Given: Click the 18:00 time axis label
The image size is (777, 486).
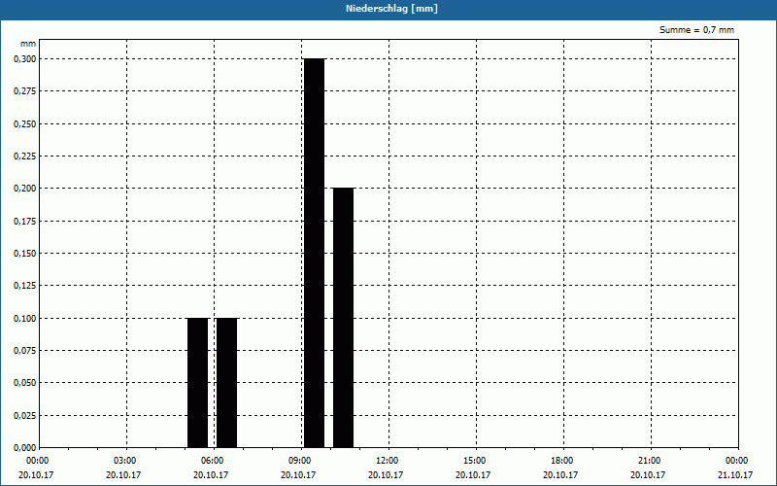Looking at the screenshot, I should pyautogui.click(x=564, y=461).
